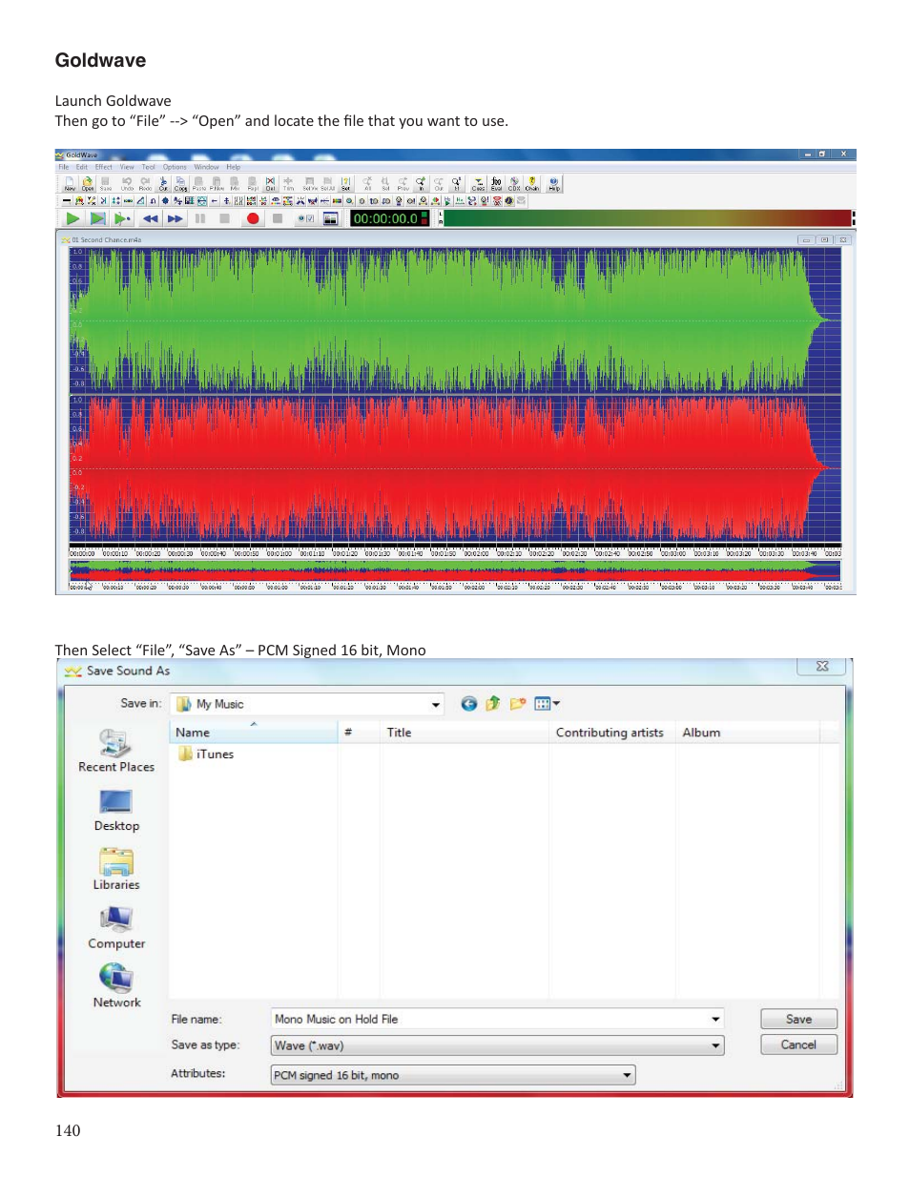Click in the red right-channel waveform
Viewport: 910px width, 1178px height.
point(455,469)
